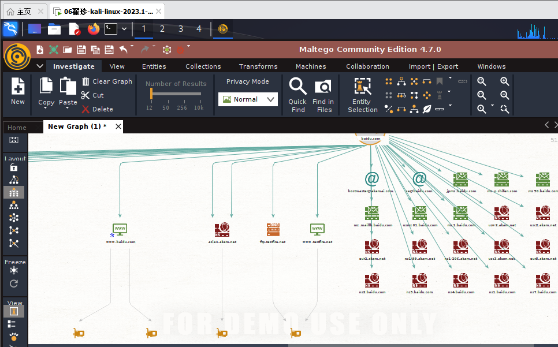Switch to workspace 2

pos(162,29)
